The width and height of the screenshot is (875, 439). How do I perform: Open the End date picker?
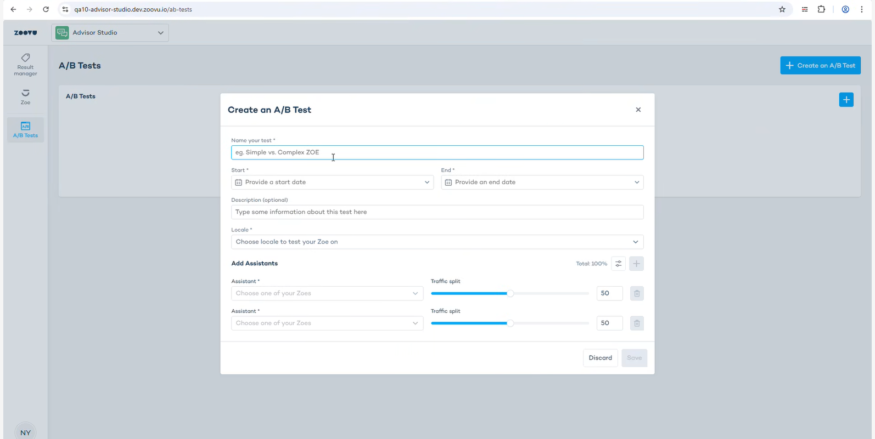pos(542,182)
